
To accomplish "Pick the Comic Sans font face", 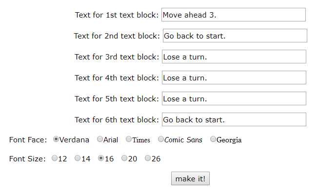I will click(x=161, y=139).
